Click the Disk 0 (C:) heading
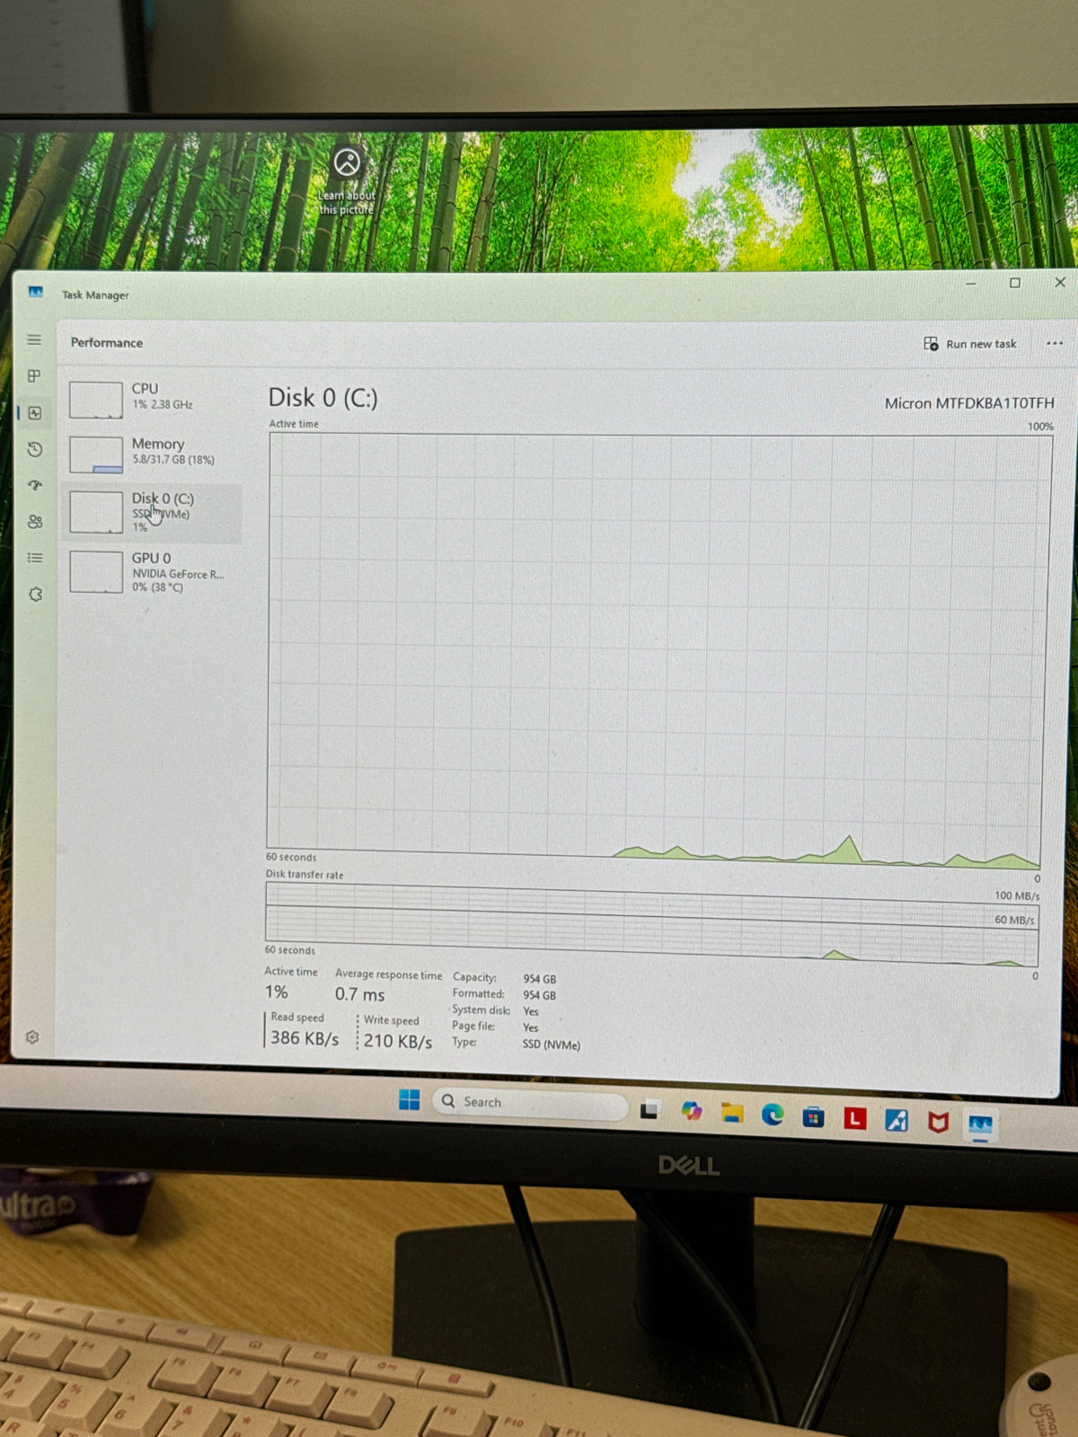Viewport: 1078px width, 1437px height. [323, 397]
